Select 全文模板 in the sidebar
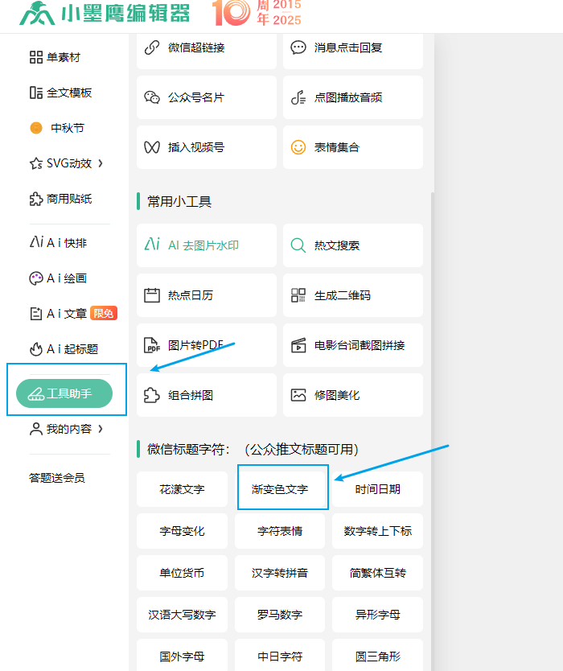 coord(61,93)
